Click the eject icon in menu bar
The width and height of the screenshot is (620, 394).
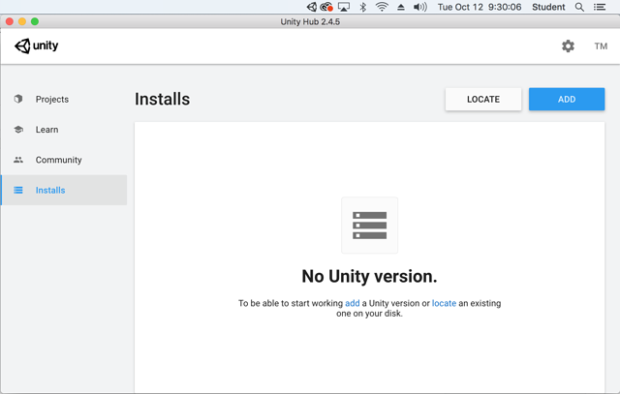point(400,7)
